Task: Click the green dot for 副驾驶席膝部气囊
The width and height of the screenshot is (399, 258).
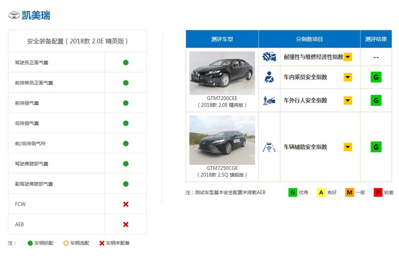Action: (x=126, y=184)
